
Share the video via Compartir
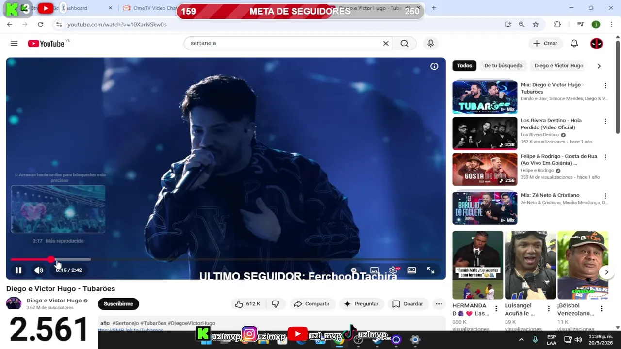pyautogui.click(x=312, y=304)
